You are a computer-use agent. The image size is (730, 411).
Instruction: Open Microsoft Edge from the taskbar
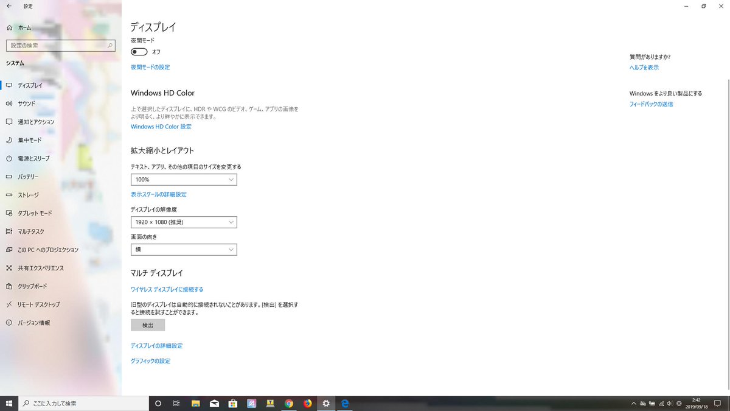point(345,403)
